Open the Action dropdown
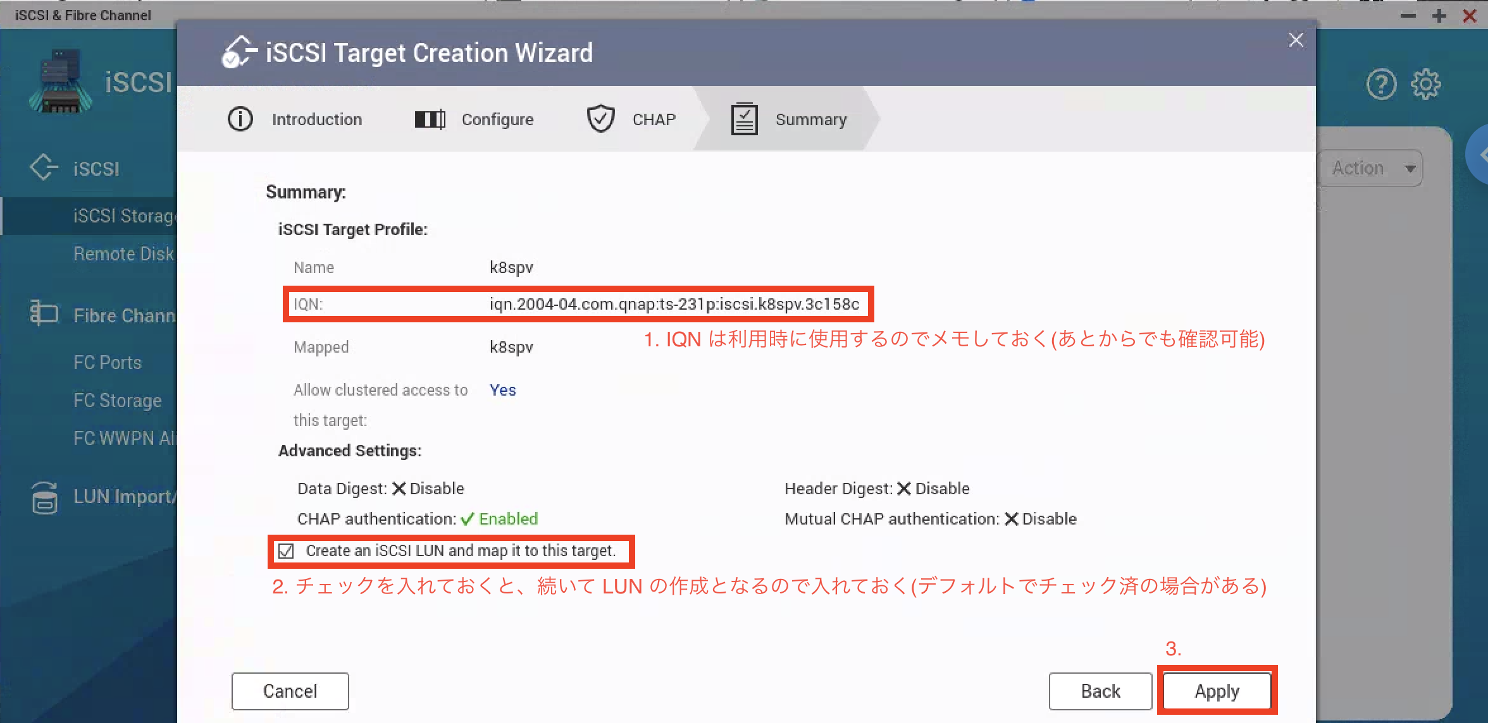Viewport: 1488px width, 723px height. 1372,168
